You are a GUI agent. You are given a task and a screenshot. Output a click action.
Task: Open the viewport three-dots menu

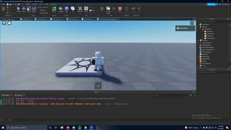click(x=192, y=23)
